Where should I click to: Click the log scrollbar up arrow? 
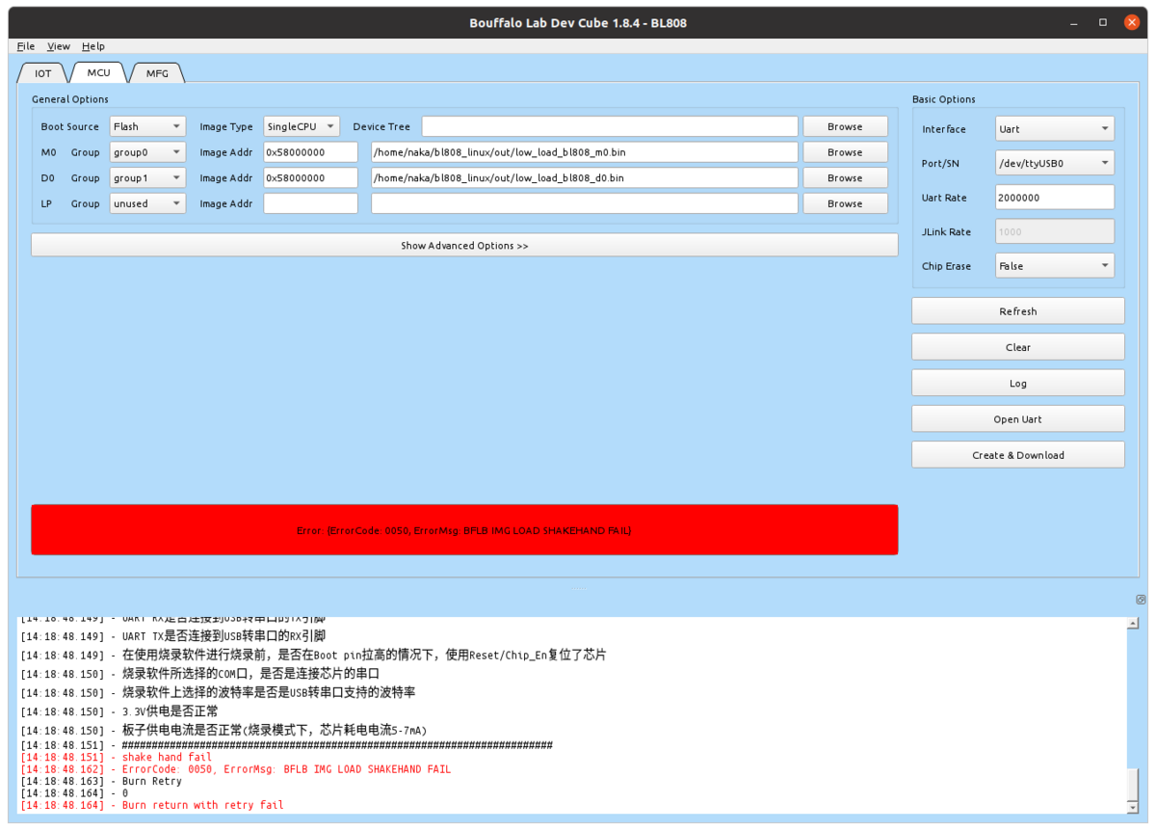click(x=1132, y=624)
